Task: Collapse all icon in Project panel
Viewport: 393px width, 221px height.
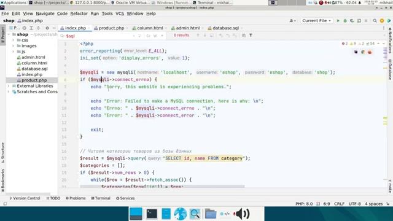Action: click(38, 28)
